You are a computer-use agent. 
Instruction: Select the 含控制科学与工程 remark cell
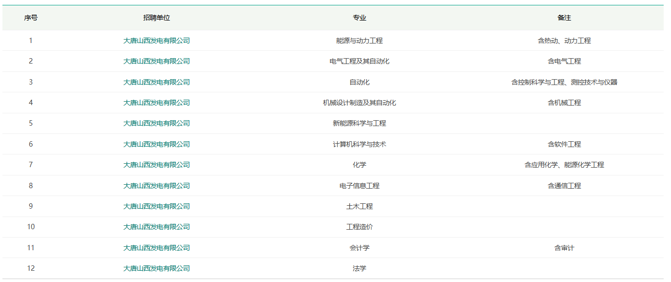point(564,82)
